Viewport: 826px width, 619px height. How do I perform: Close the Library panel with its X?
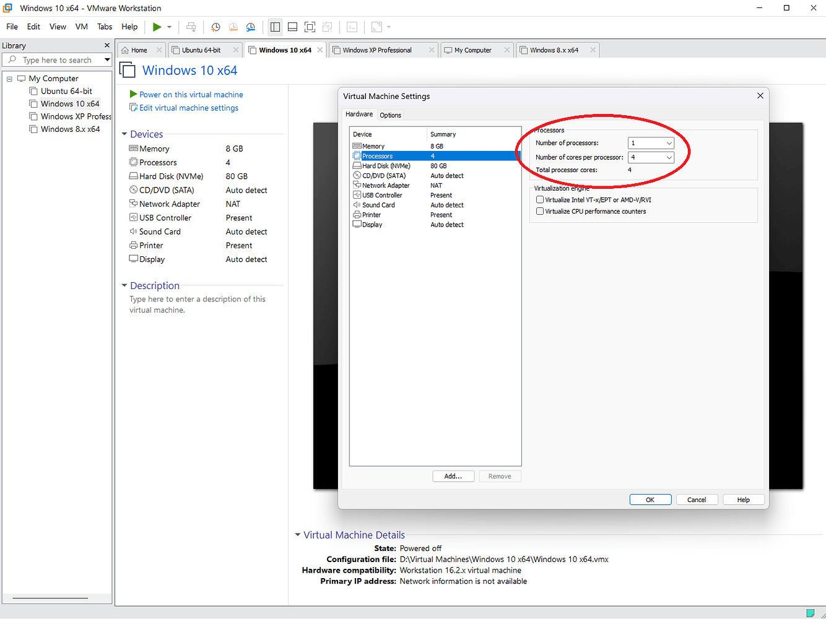(107, 45)
